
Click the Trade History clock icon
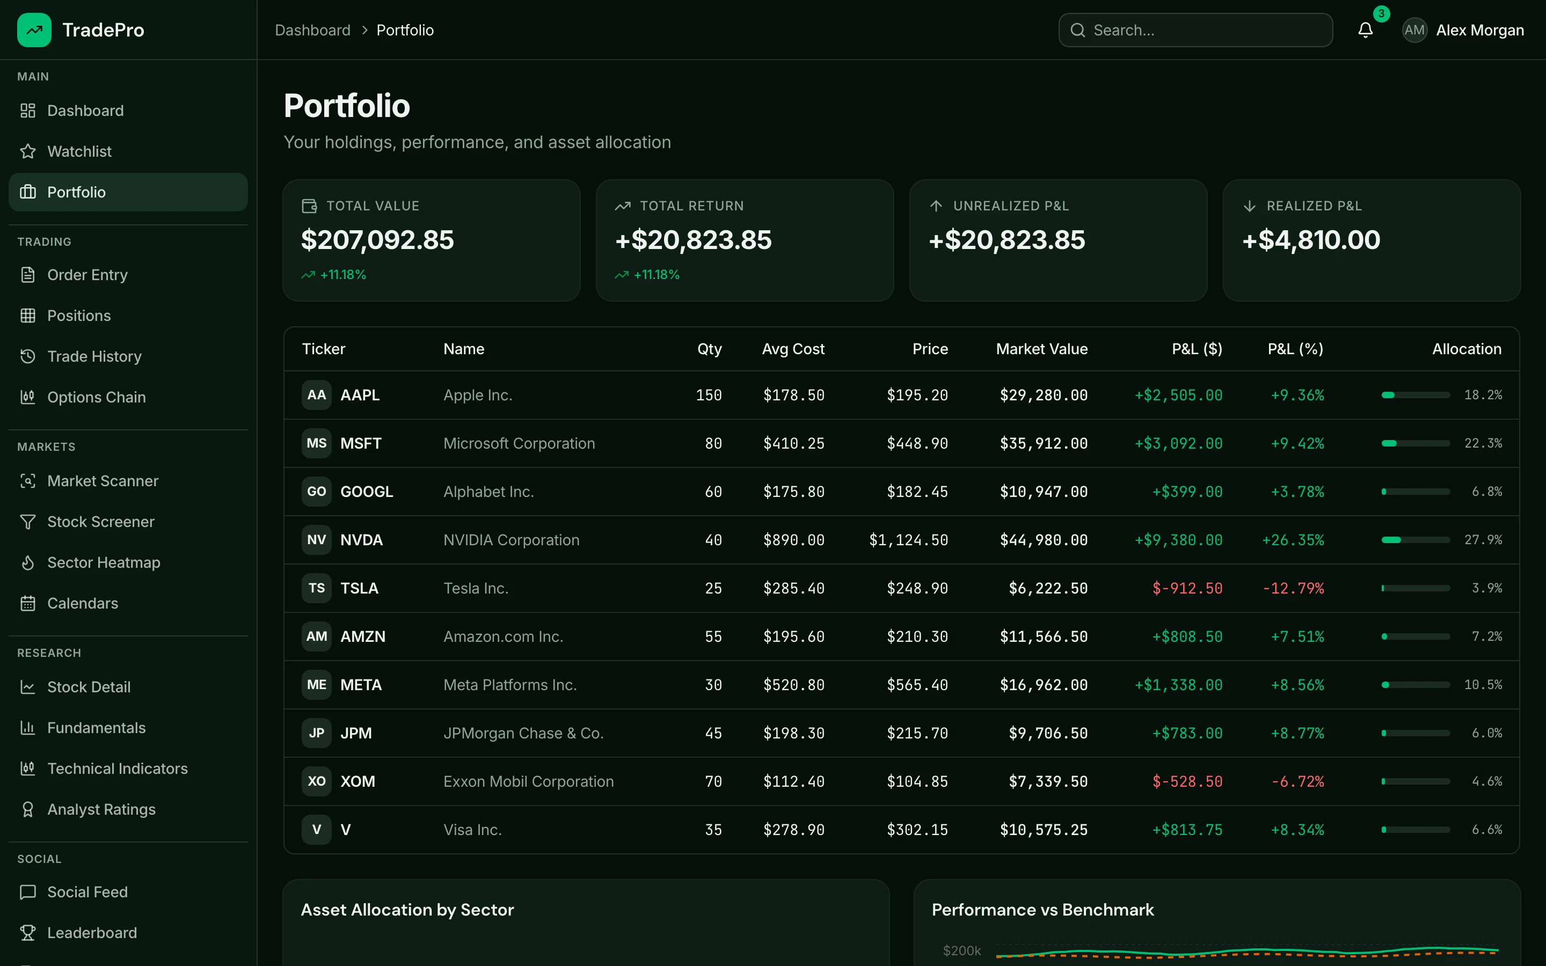click(x=27, y=356)
